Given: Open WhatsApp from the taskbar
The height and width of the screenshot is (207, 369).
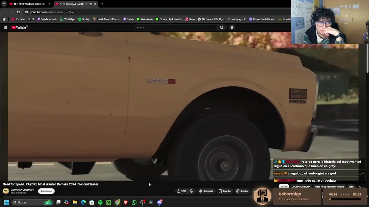Looking at the screenshot, I should tap(134, 202).
